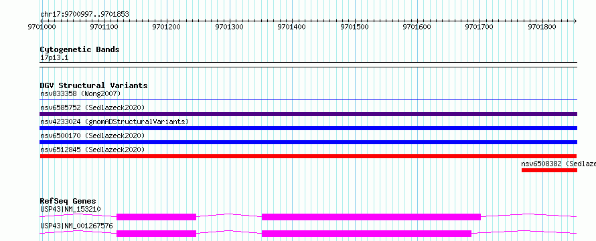Click the 9701000 ruler tick label
The height and width of the screenshot is (241, 596).
click(x=42, y=27)
